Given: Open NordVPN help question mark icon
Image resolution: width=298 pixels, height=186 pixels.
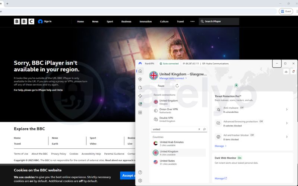Looking at the screenshot, I should coord(140,172).
